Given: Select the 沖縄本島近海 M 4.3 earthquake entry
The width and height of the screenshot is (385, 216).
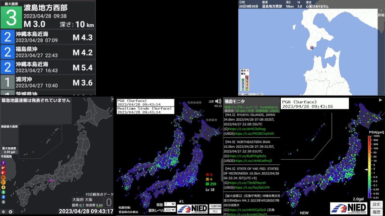Looking at the screenshot, I should coord(48,37).
